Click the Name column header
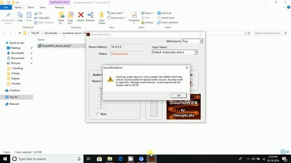 41,40
